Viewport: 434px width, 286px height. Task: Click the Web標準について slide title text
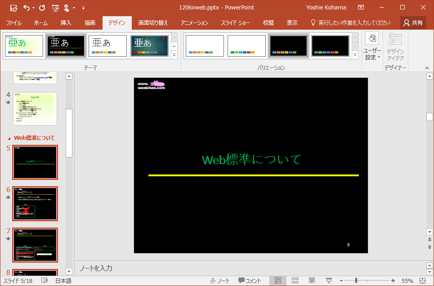coord(251,160)
